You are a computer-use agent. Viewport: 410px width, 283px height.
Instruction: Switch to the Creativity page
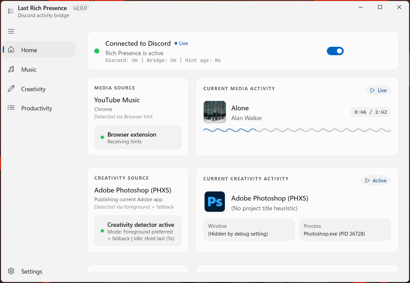point(39,89)
